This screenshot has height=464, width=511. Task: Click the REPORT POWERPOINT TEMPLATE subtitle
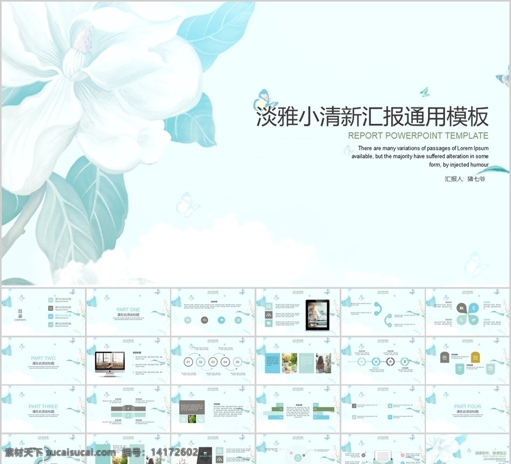click(x=418, y=136)
